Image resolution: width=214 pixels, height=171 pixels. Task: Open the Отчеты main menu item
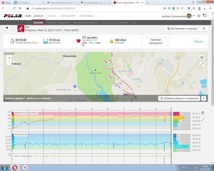pos(52,16)
